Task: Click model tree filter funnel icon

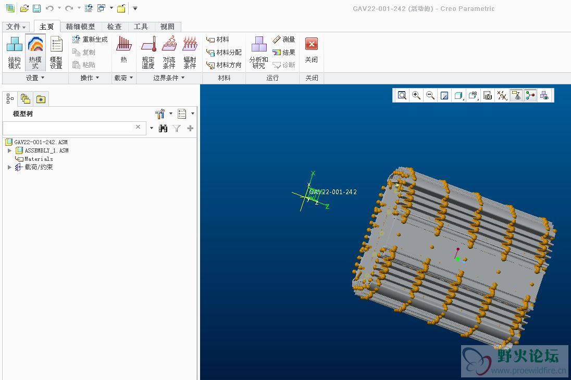Action: 177,128
